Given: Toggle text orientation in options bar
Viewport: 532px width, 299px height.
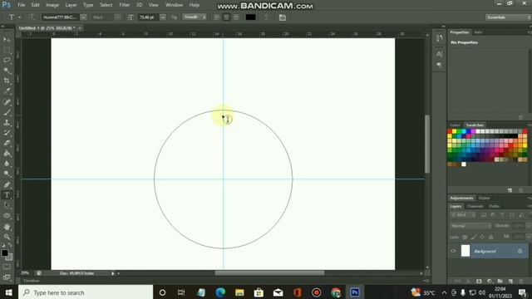Looking at the screenshot, I should point(32,17).
